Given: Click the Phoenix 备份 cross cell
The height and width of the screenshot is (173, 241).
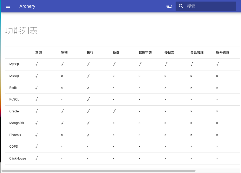Looking at the screenshot, I should click(x=114, y=135).
